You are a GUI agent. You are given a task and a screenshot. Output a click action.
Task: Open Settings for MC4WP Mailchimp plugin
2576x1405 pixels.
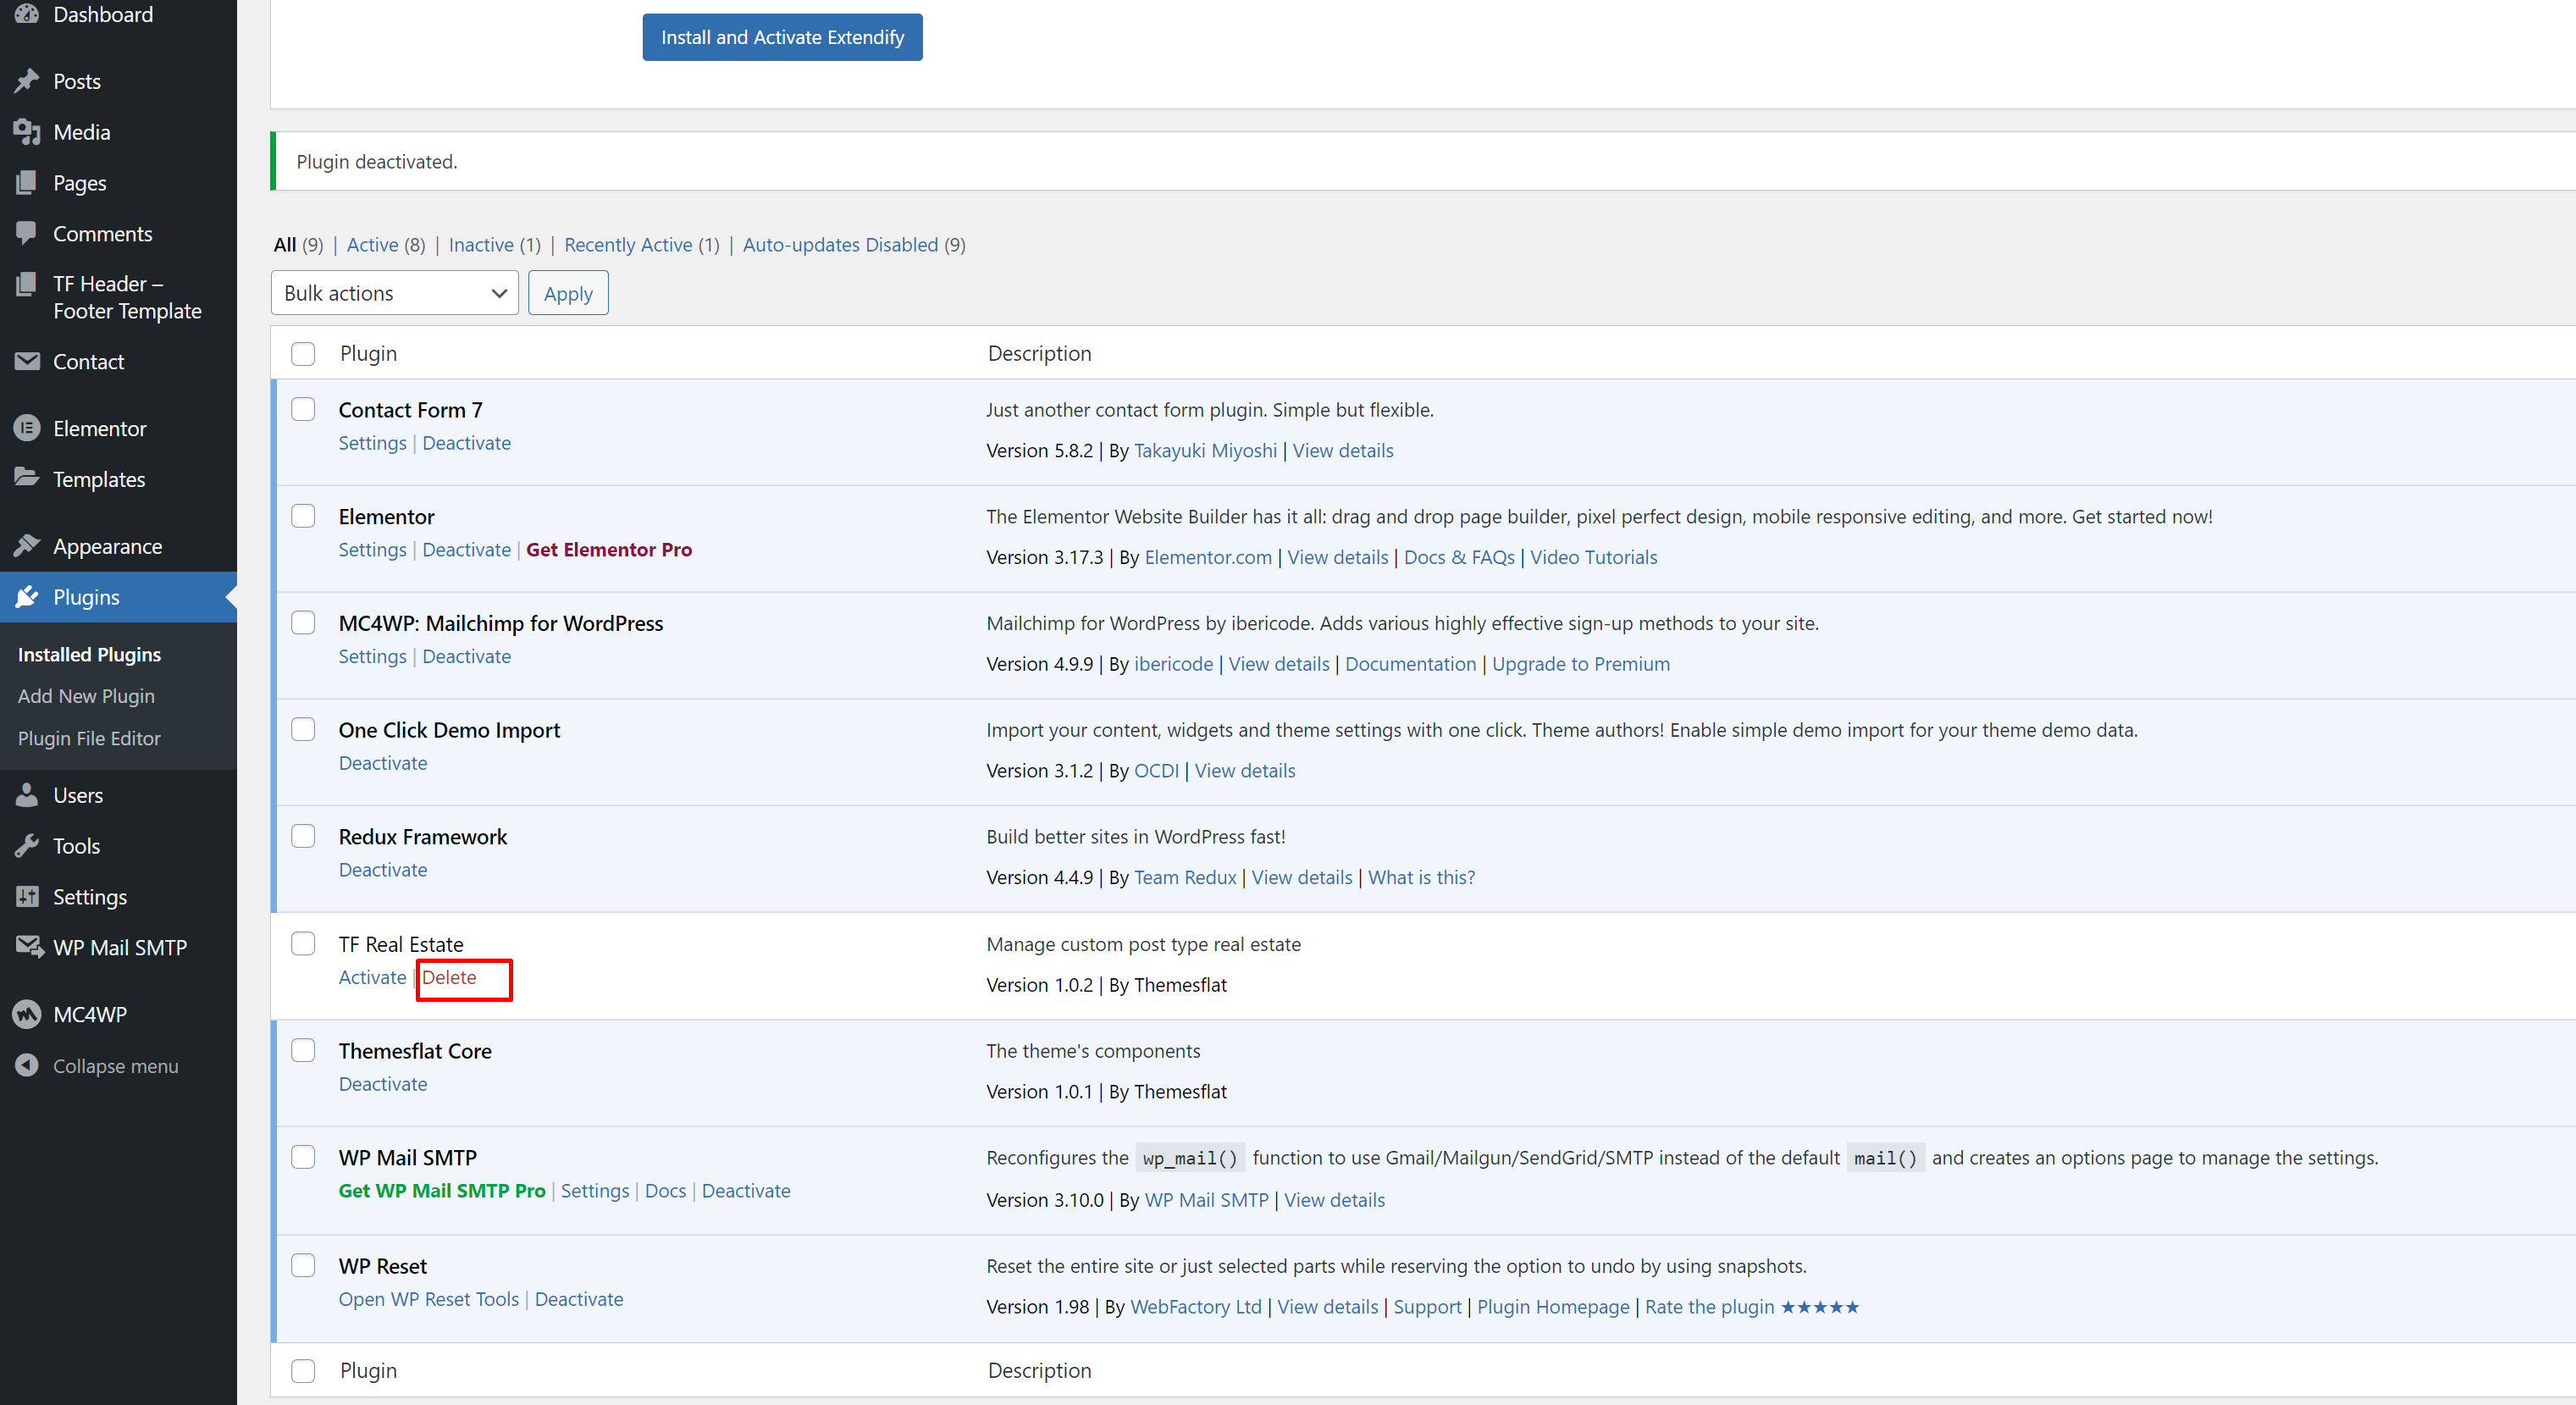coord(373,656)
